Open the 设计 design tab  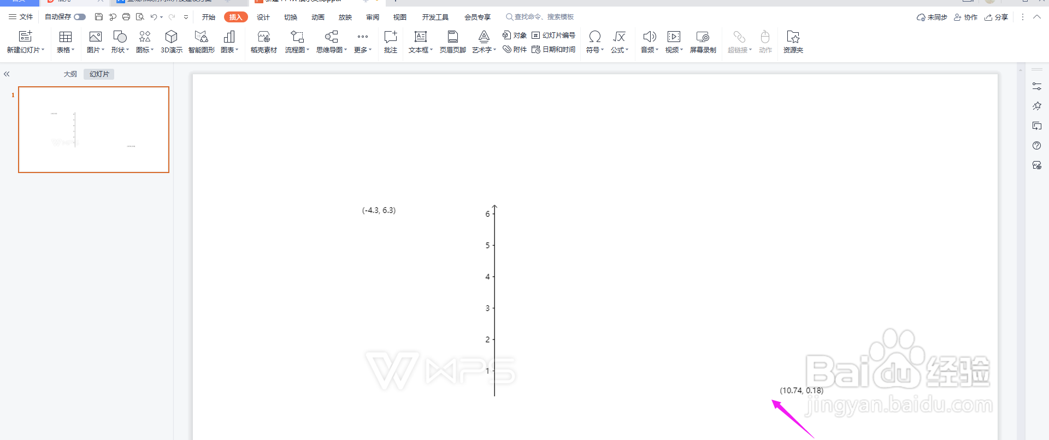(x=263, y=17)
